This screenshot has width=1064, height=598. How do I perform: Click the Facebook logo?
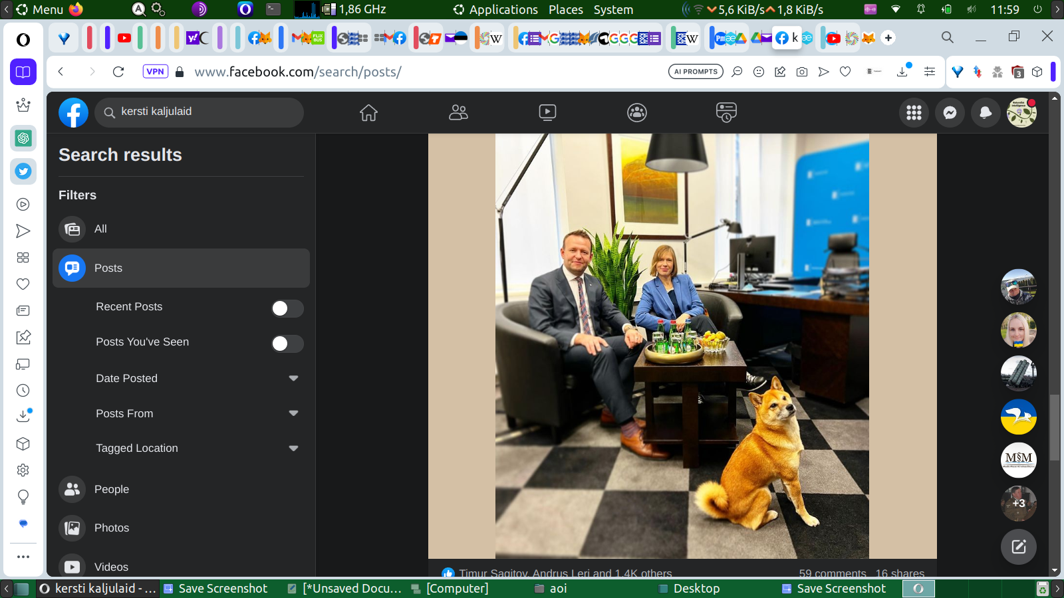73,113
